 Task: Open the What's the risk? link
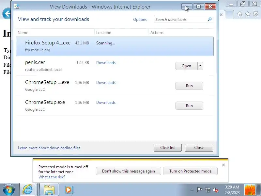tap(52, 177)
